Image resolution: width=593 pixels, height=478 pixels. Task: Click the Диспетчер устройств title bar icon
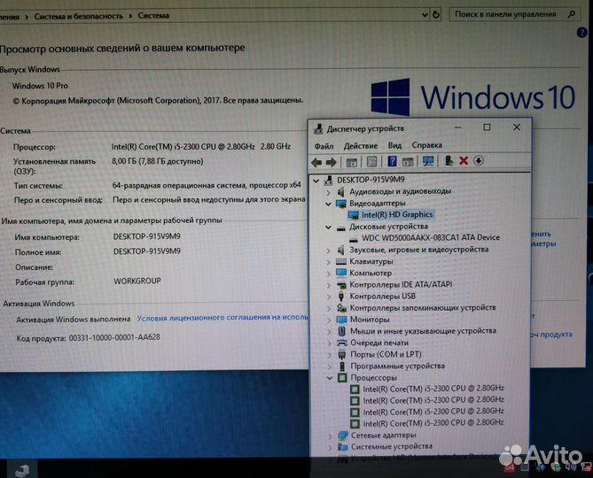(318, 129)
